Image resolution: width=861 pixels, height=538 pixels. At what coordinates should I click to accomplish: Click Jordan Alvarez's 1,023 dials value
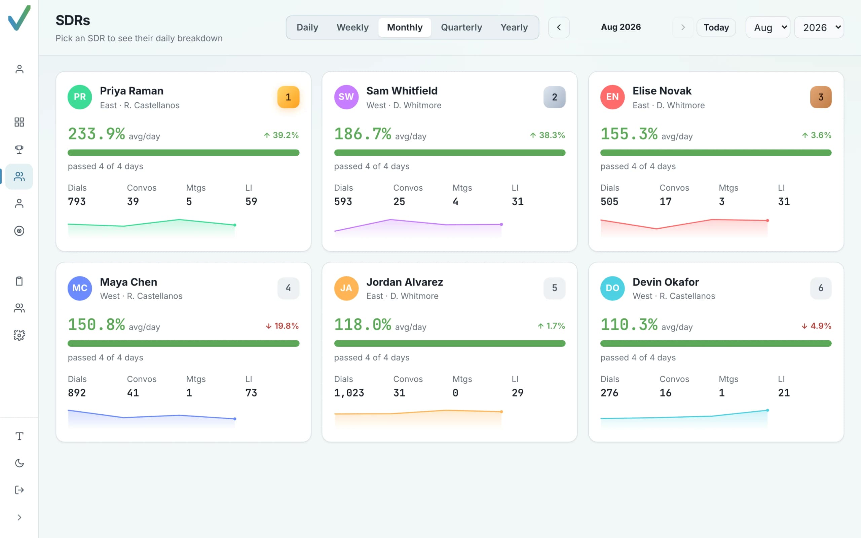(349, 393)
